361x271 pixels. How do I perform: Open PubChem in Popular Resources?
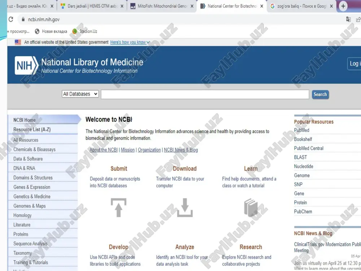tap(303, 211)
